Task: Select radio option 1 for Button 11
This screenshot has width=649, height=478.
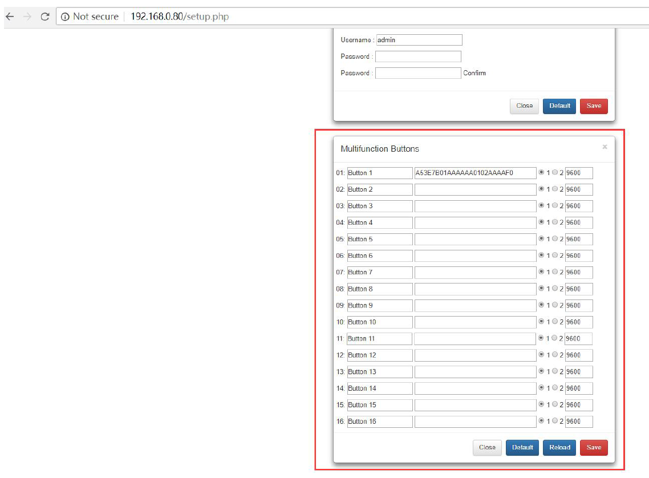Action: pos(541,338)
